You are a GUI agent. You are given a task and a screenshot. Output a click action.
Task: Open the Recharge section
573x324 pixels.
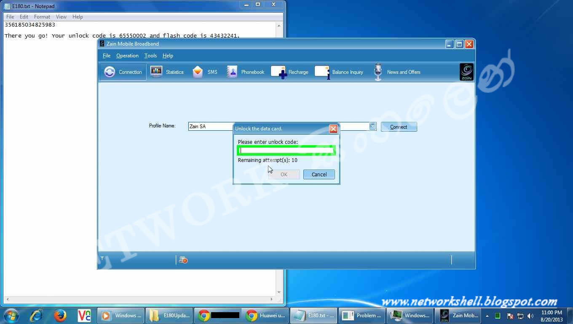[290, 72]
